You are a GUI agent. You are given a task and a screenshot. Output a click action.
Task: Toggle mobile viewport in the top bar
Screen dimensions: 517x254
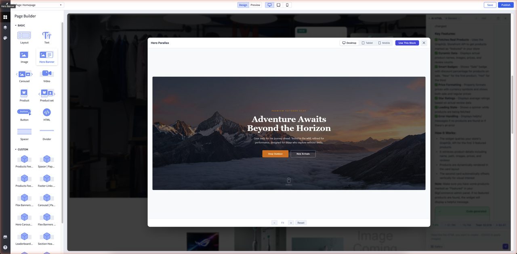click(287, 4)
